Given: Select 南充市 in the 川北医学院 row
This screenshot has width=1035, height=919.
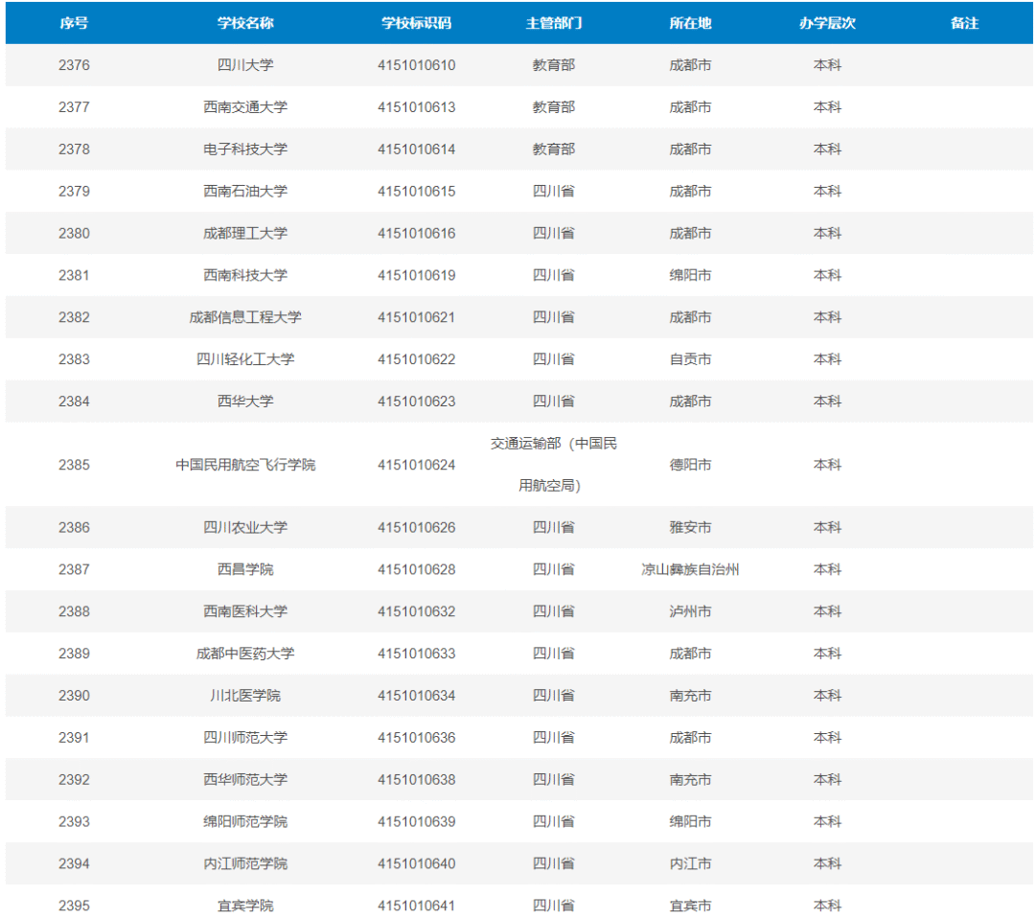Looking at the screenshot, I should [x=690, y=696].
